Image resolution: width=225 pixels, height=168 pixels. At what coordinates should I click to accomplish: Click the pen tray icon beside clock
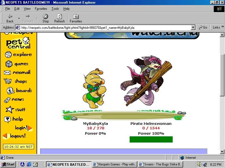(205, 164)
